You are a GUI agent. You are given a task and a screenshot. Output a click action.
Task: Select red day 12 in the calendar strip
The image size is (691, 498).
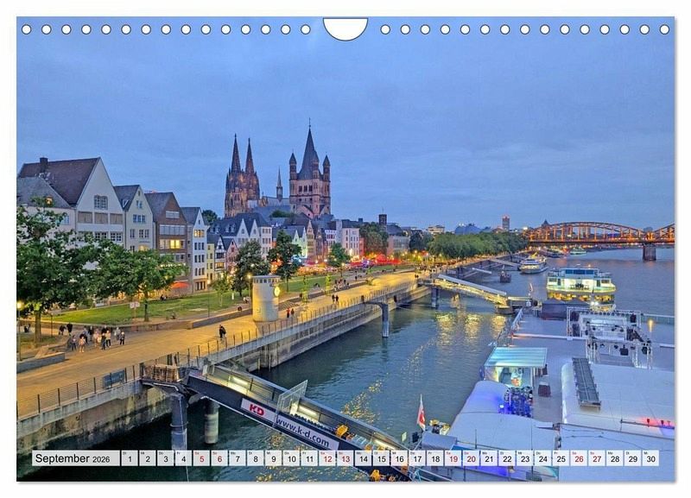(327, 458)
